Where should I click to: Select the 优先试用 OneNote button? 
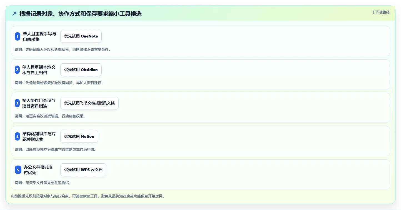coord(81,36)
